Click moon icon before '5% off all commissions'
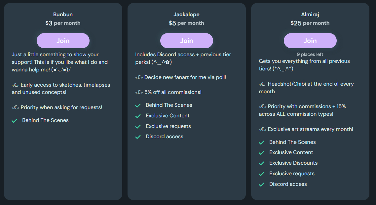Viewport: 376px width, 205px height. (139, 92)
